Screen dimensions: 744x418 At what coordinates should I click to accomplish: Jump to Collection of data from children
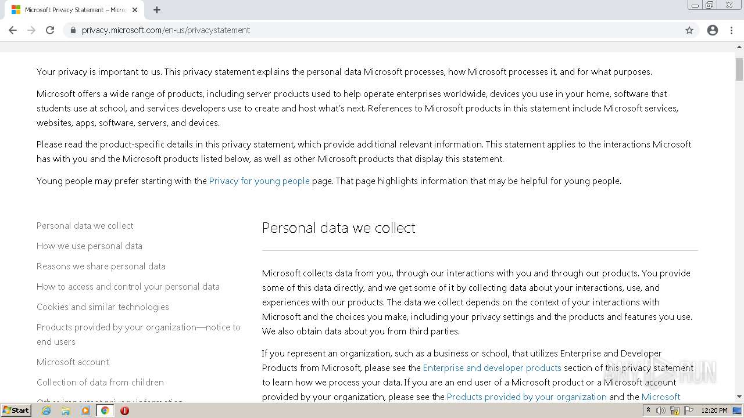(x=100, y=382)
